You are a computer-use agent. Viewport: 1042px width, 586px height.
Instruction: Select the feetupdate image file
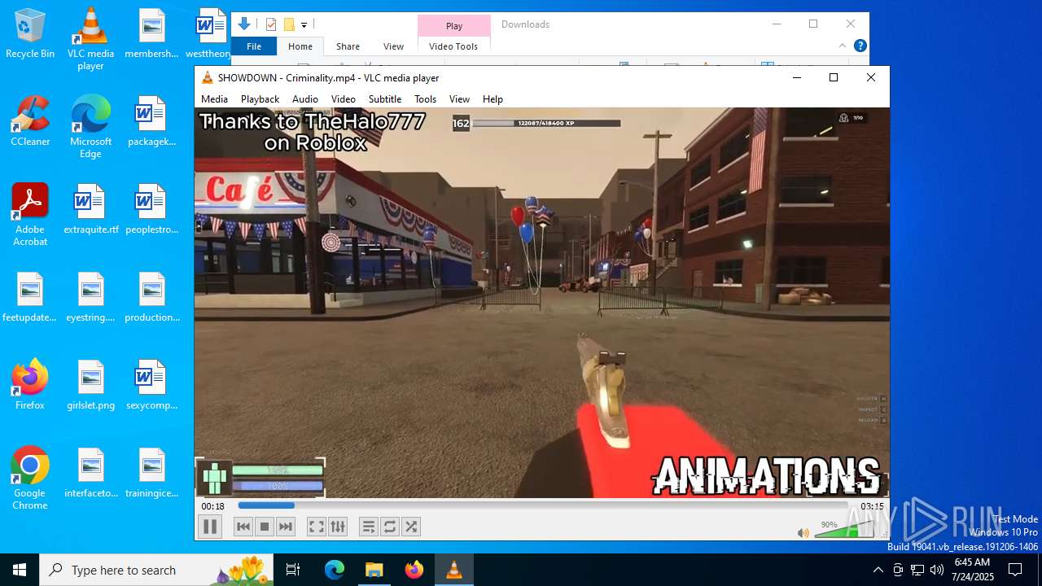pyautogui.click(x=30, y=298)
